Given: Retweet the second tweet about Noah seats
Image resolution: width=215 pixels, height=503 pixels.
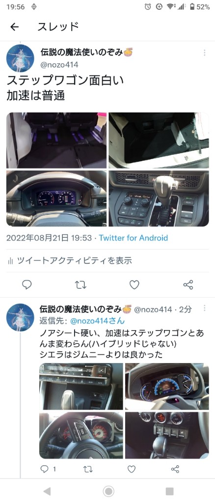Looking at the screenshot, I should pyautogui.click(x=88, y=469).
